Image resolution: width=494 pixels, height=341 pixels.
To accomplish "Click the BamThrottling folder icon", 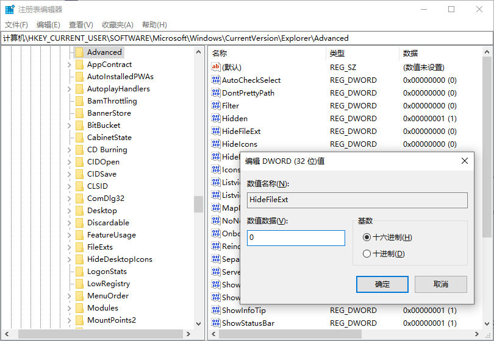I will click(x=79, y=101).
